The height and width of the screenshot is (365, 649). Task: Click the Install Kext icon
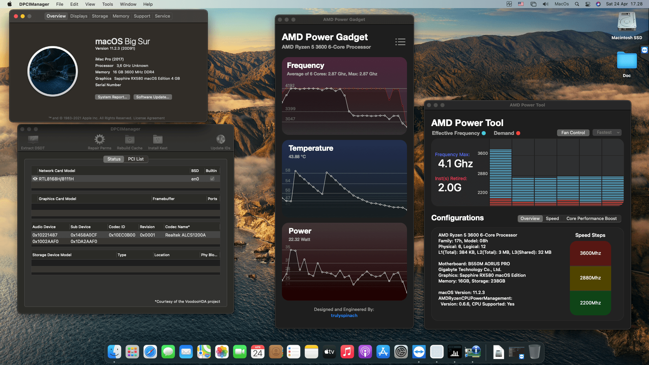click(158, 139)
